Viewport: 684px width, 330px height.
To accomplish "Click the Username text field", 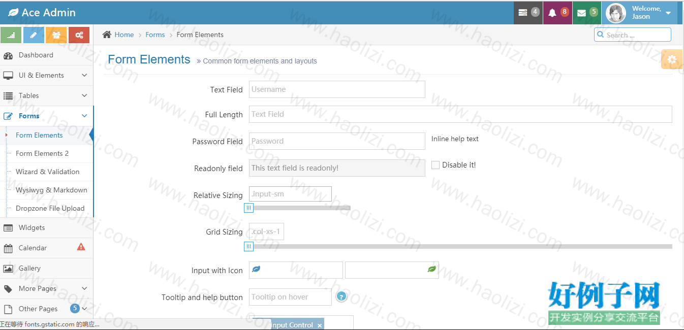I will tap(337, 89).
